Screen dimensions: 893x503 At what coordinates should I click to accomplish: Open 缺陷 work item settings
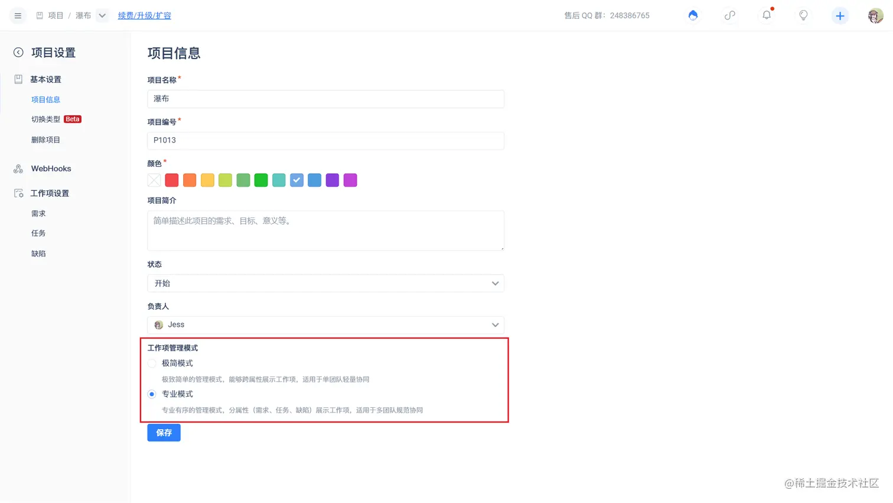tap(38, 254)
